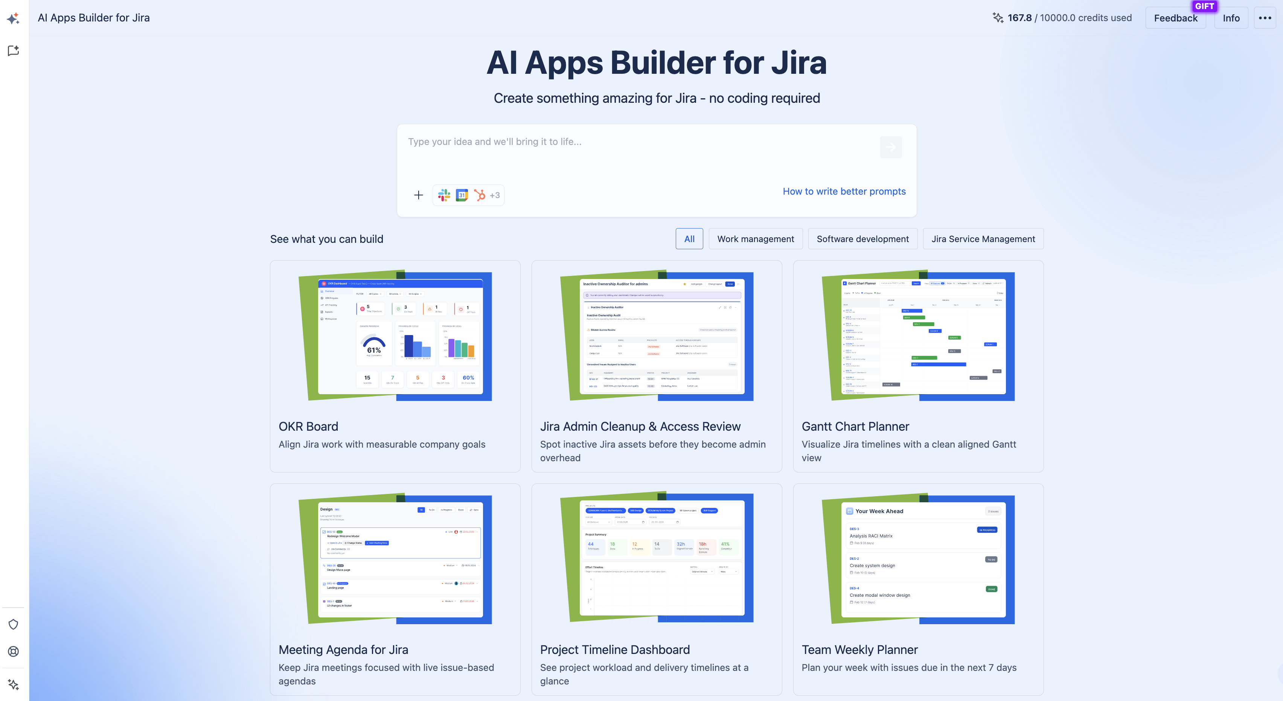Click 'See project workload and delivery timelines' description

point(644,674)
